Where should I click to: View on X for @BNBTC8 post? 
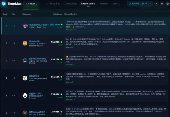(x=70, y=82)
